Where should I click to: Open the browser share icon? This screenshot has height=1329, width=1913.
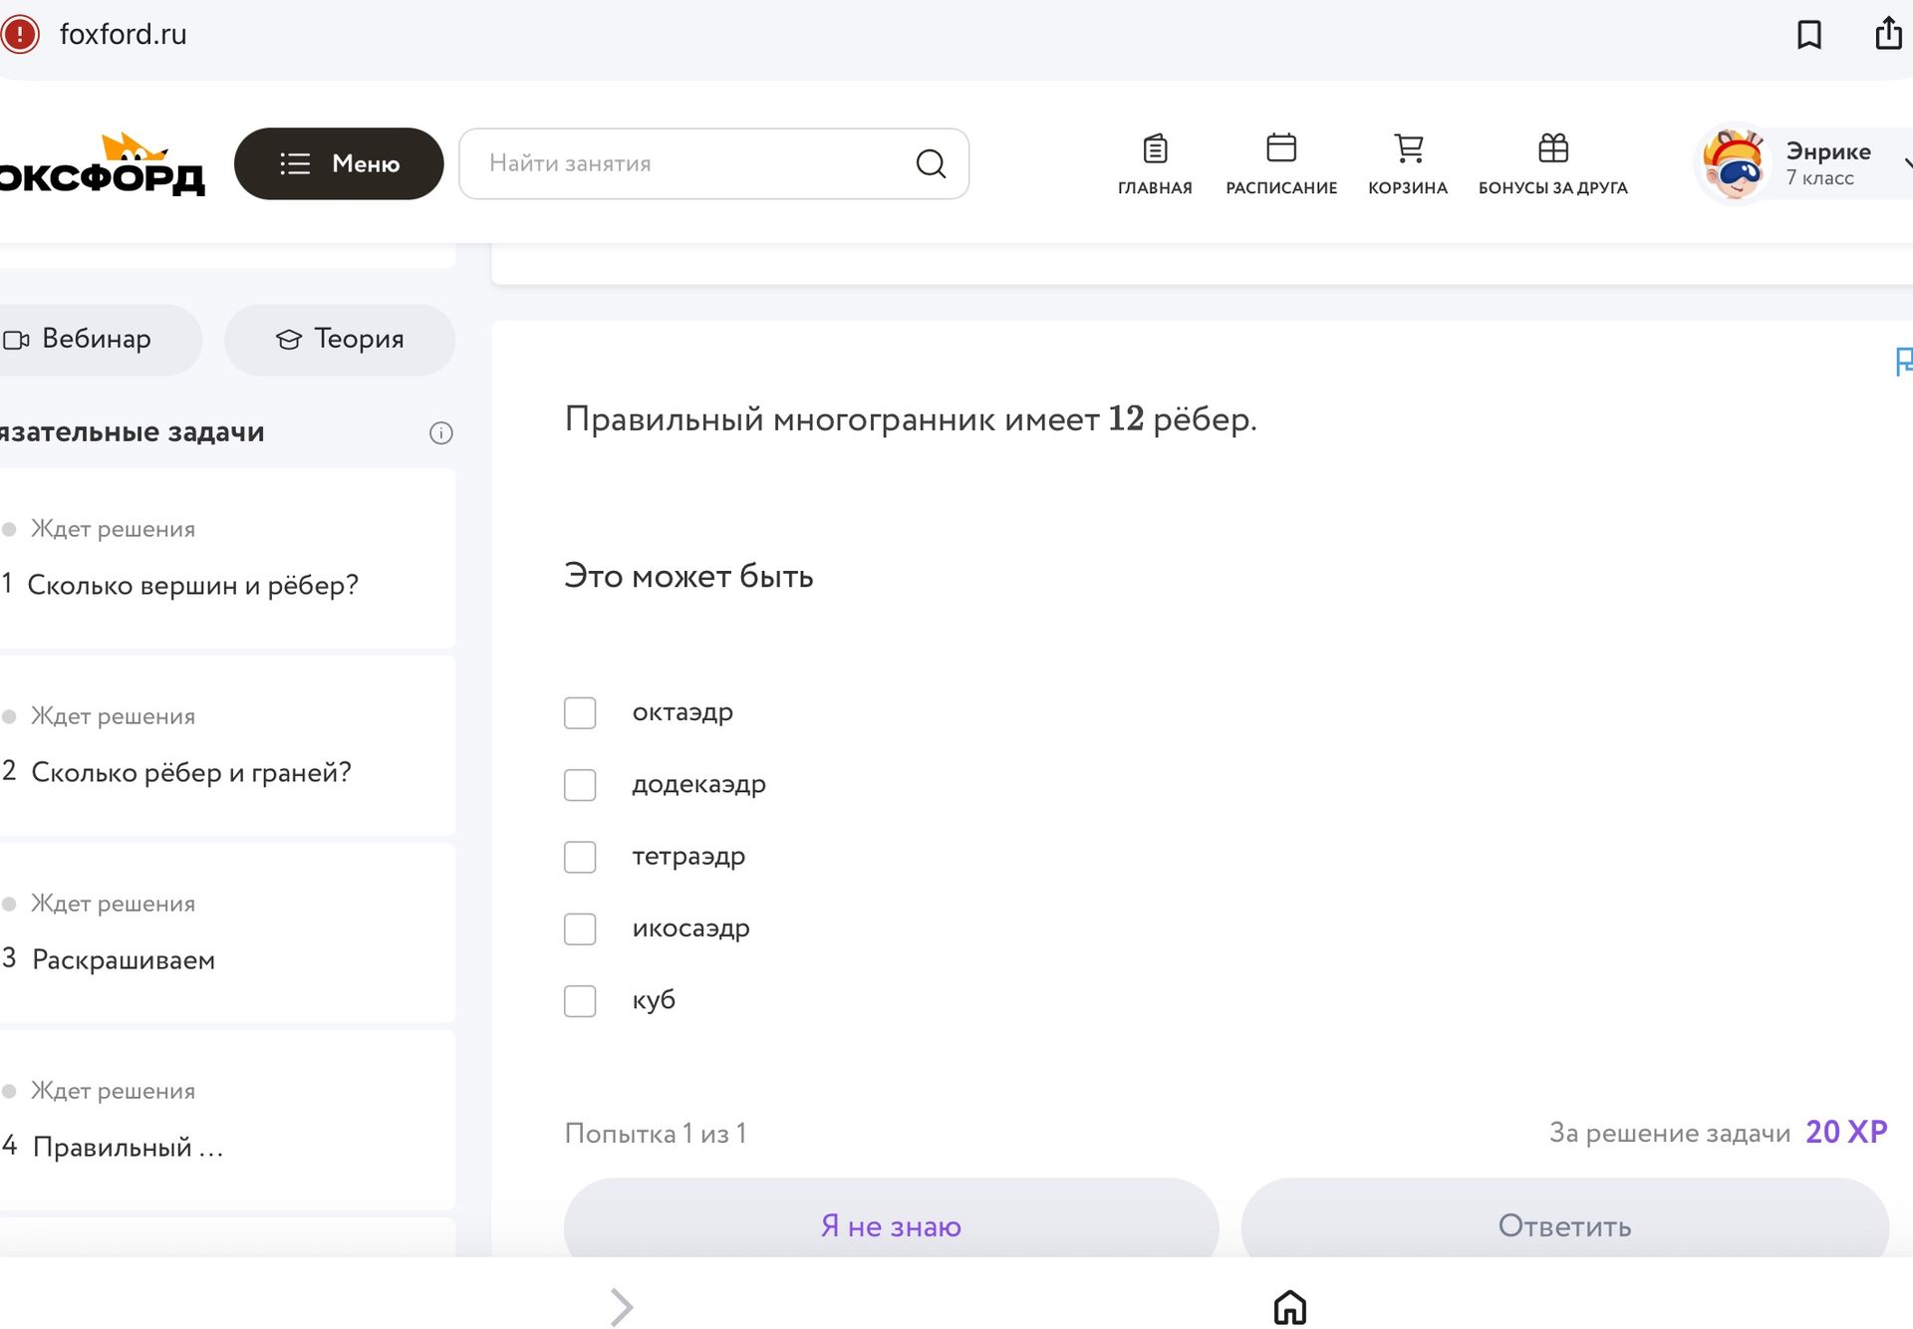[1889, 32]
